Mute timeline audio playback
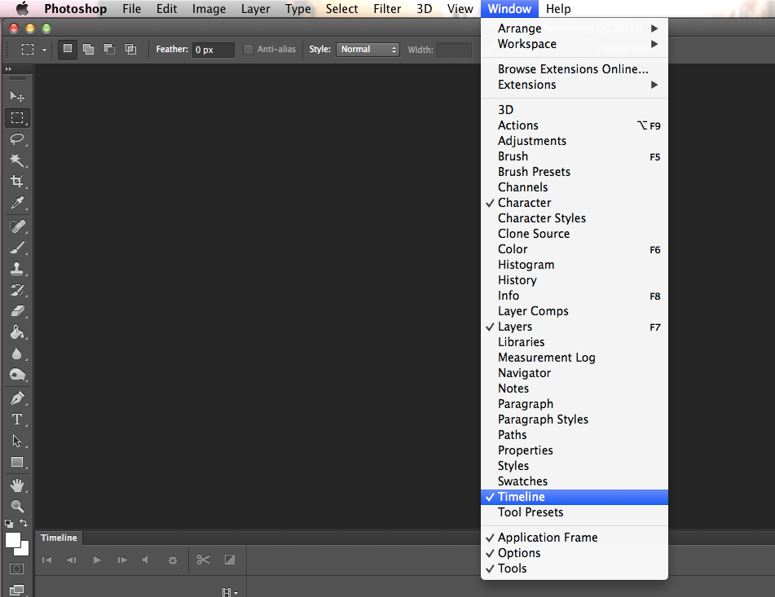The image size is (775, 597). (145, 560)
